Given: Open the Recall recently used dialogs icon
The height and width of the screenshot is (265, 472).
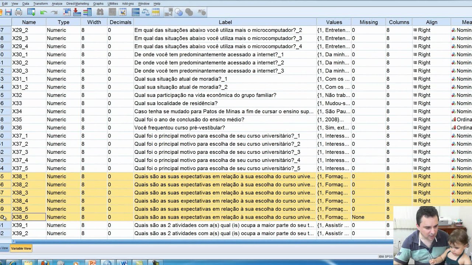Looking at the screenshot, I should click(31, 12).
